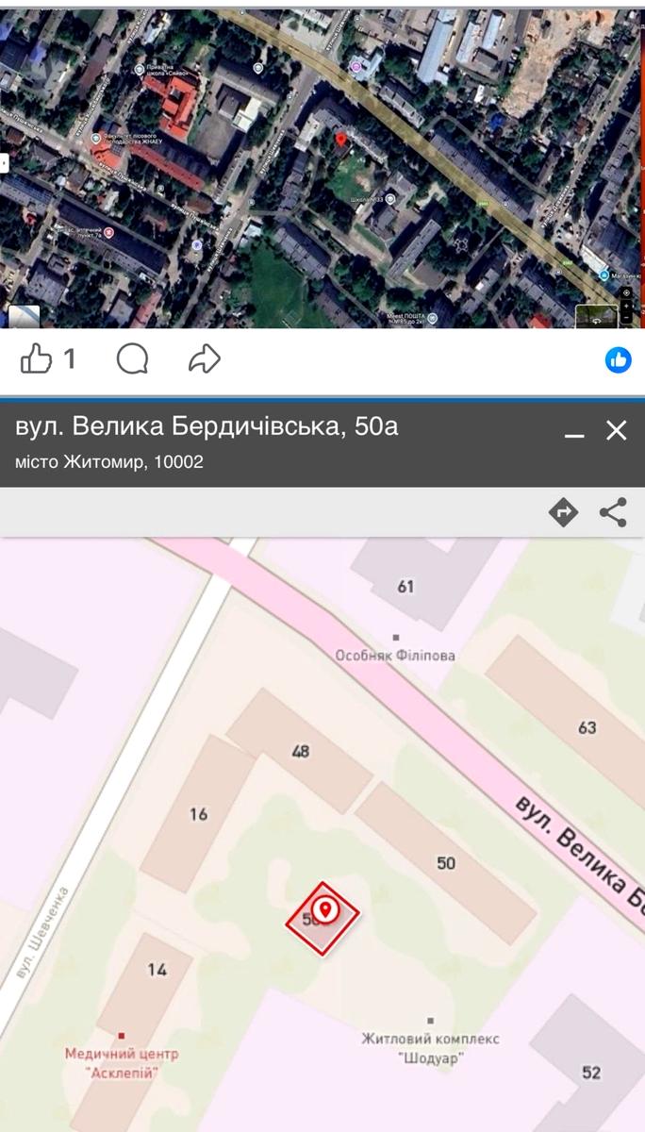Screen dimensions: 645x1132
Task: Click the red marker on the satellite map
Action: pyautogui.click(x=340, y=140)
